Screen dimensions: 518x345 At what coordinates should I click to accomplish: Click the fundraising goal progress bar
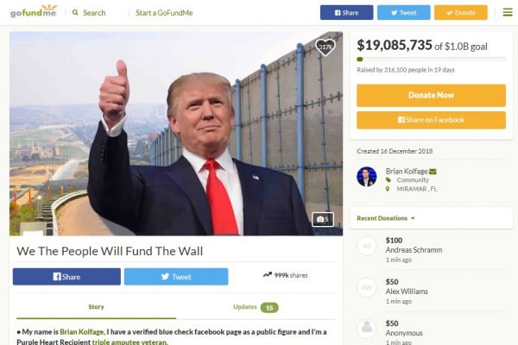(x=431, y=60)
